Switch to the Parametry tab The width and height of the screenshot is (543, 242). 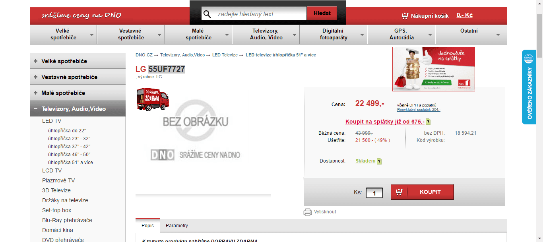click(177, 226)
